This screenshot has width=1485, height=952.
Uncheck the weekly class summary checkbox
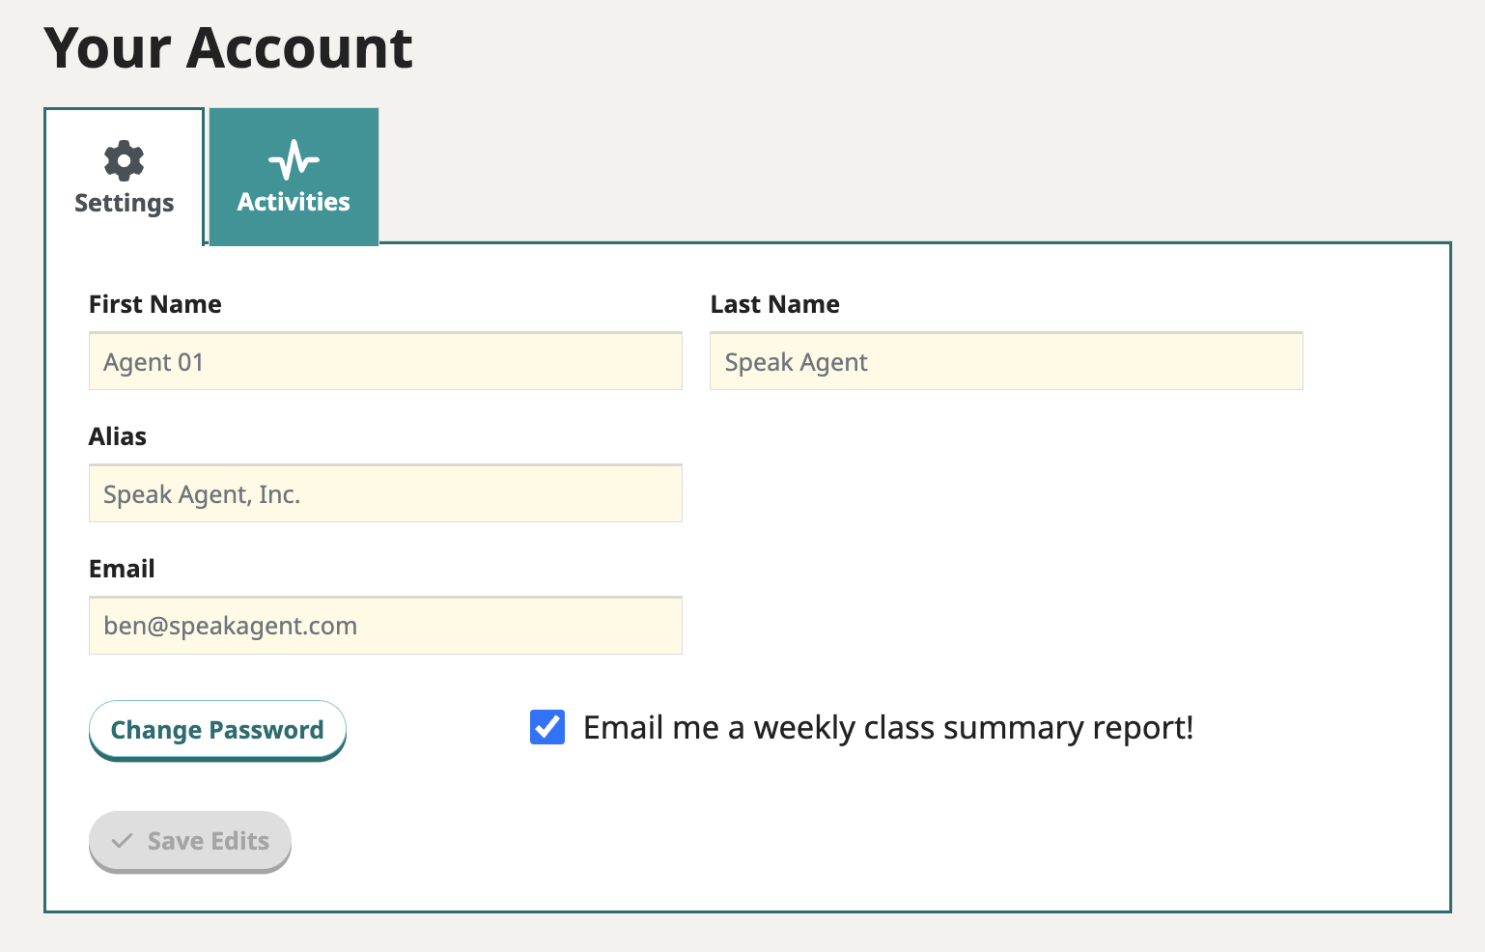(x=547, y=727)
